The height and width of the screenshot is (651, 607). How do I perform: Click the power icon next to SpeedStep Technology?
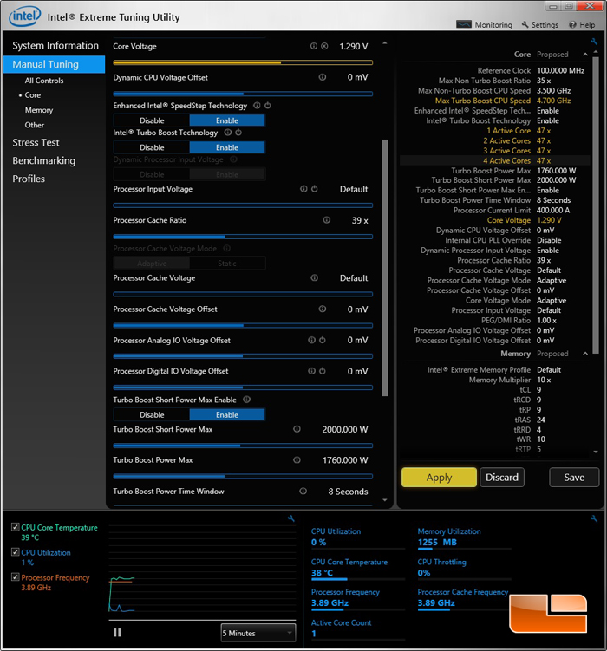(267, 106)
